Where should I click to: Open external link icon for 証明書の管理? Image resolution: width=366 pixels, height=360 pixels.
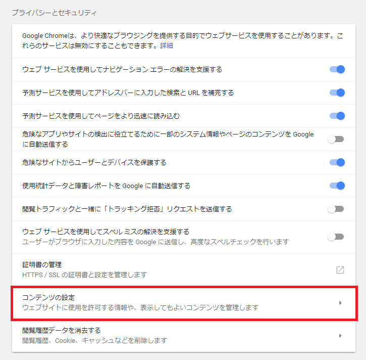point(340,270)
